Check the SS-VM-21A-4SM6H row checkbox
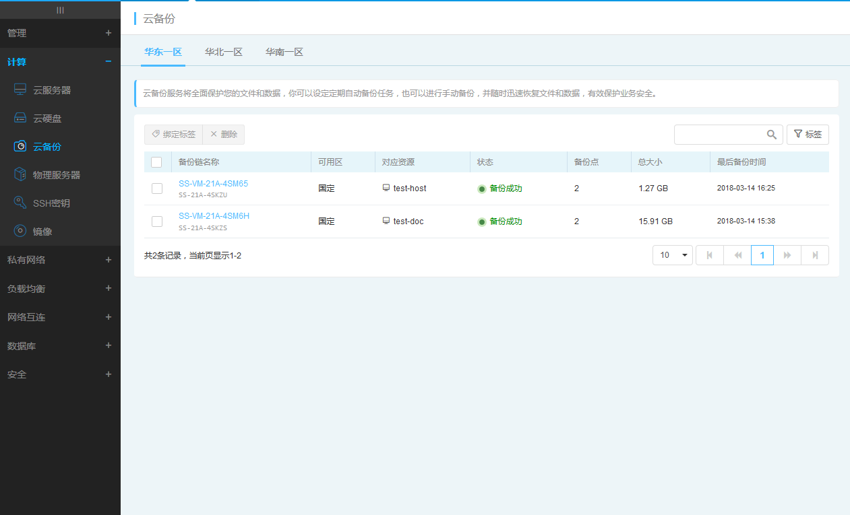This screenshot has height=515, width=850. pyautogui.click(x=157, y=221)
